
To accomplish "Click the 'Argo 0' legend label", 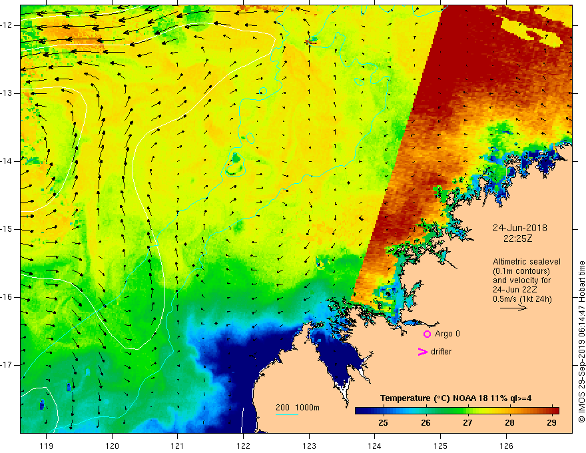I will tap(447, 334).
